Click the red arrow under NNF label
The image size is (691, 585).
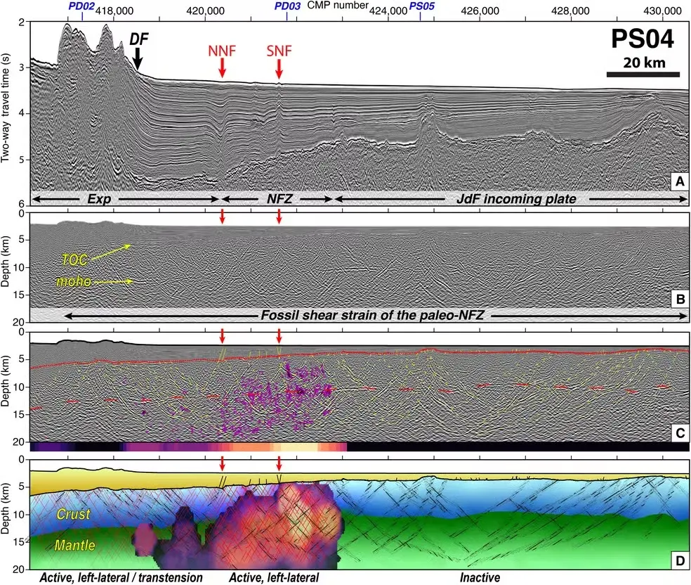click(x=222, y=67)
